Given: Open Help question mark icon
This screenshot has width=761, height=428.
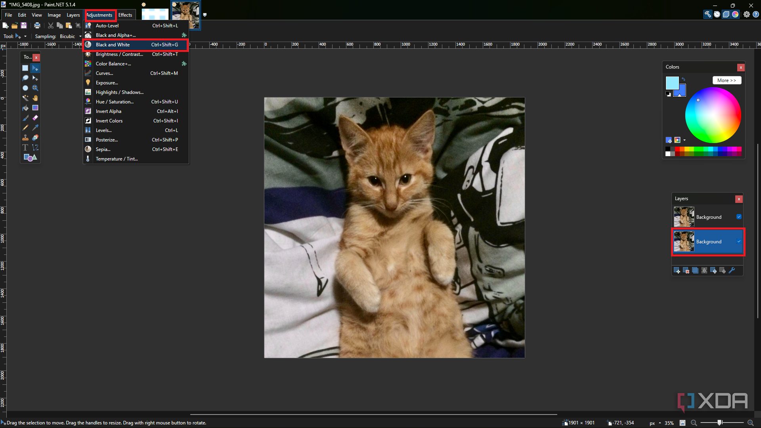Looking at the screenshot, I should point(756,14).
